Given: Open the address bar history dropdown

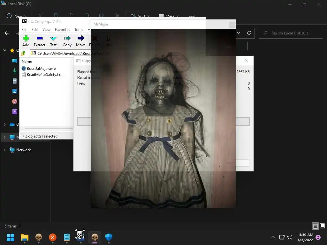Looking at the screenshot, I should point(239,33).
